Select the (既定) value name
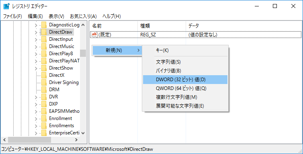The image size is (303, 154). coord(105,35)
